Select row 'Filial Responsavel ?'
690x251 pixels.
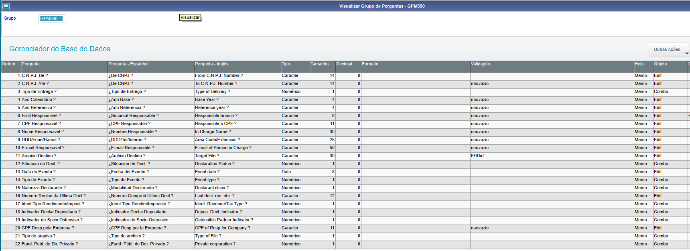pyautogui.click(x=345, y=116)
